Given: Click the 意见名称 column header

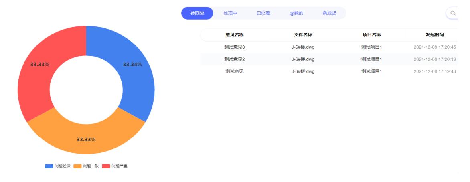Looking at the screenshot, I should click(234, 35).
